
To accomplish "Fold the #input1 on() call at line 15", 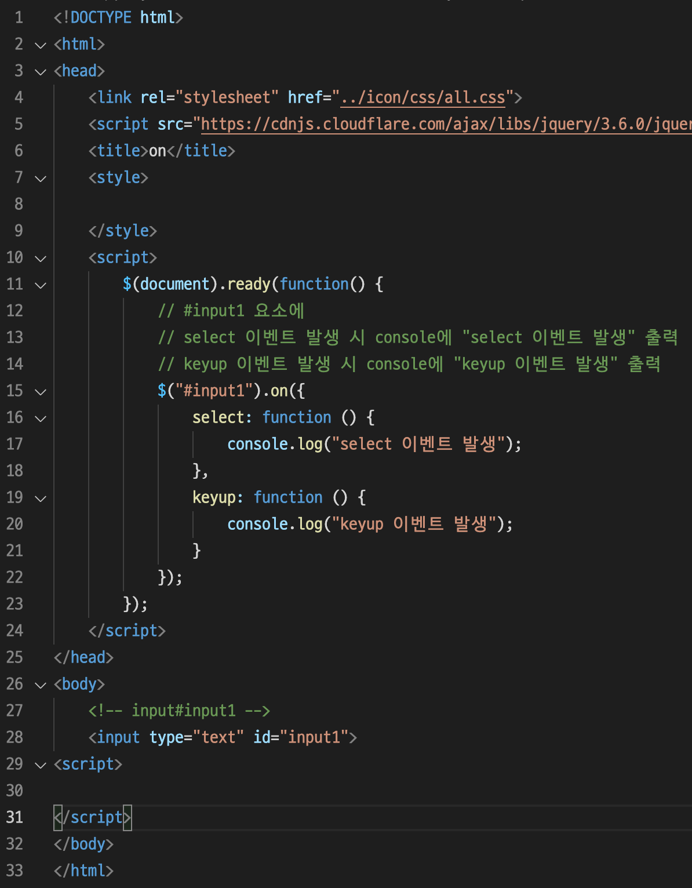I will click(41, 391).
